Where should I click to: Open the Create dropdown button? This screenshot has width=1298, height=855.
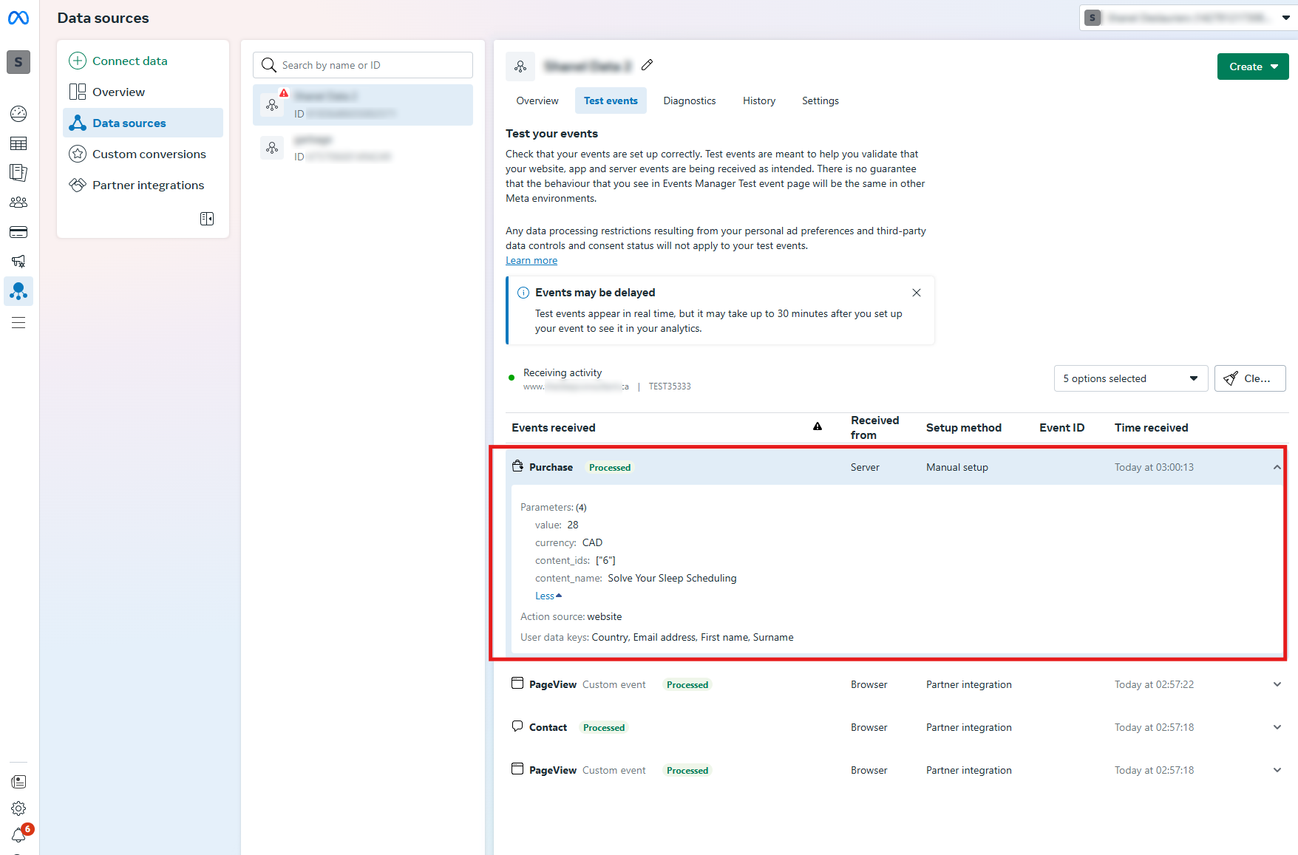[x=1252, y=67]
